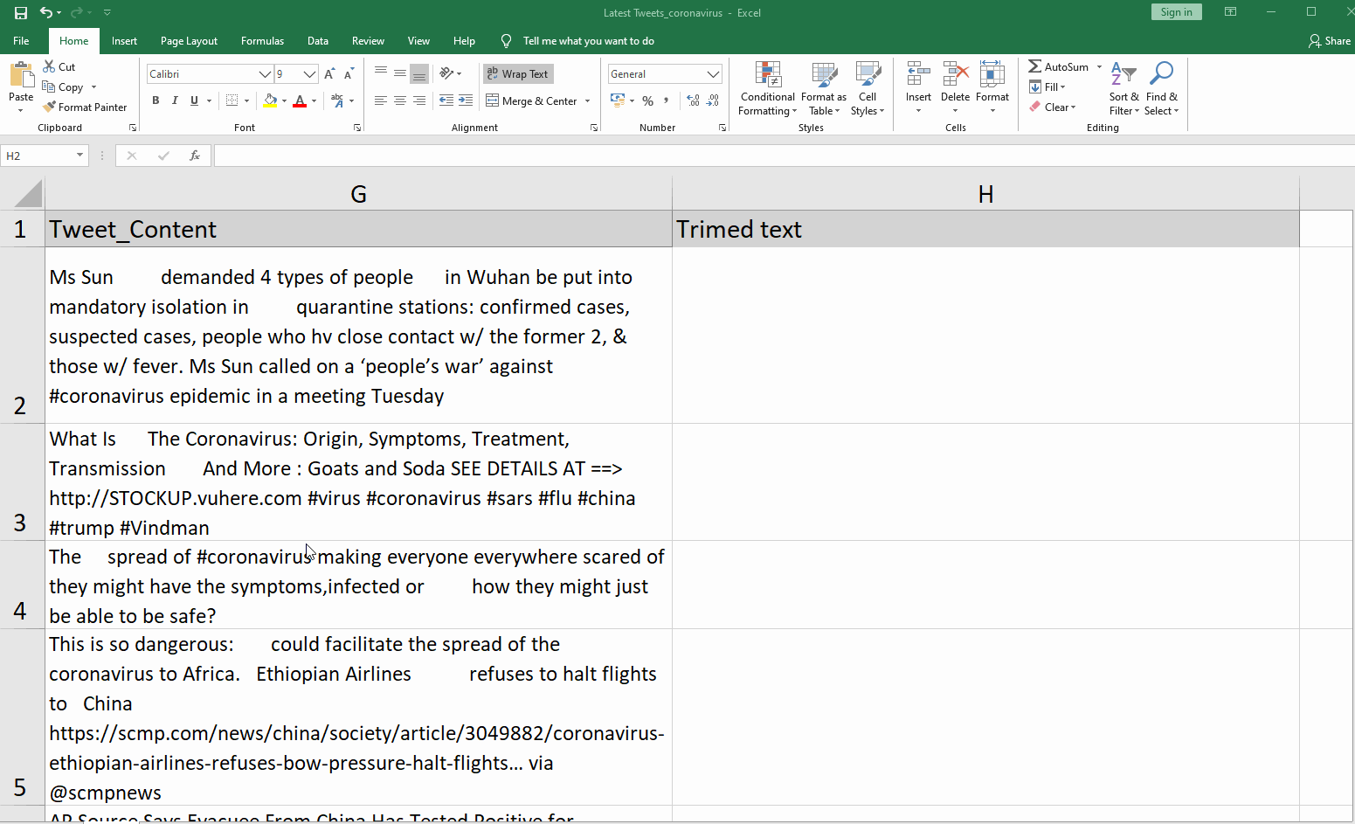Click the Share button
The height and width of the screenshot is (824, 1355).
pyautogui.click(x=1330, y=41)
